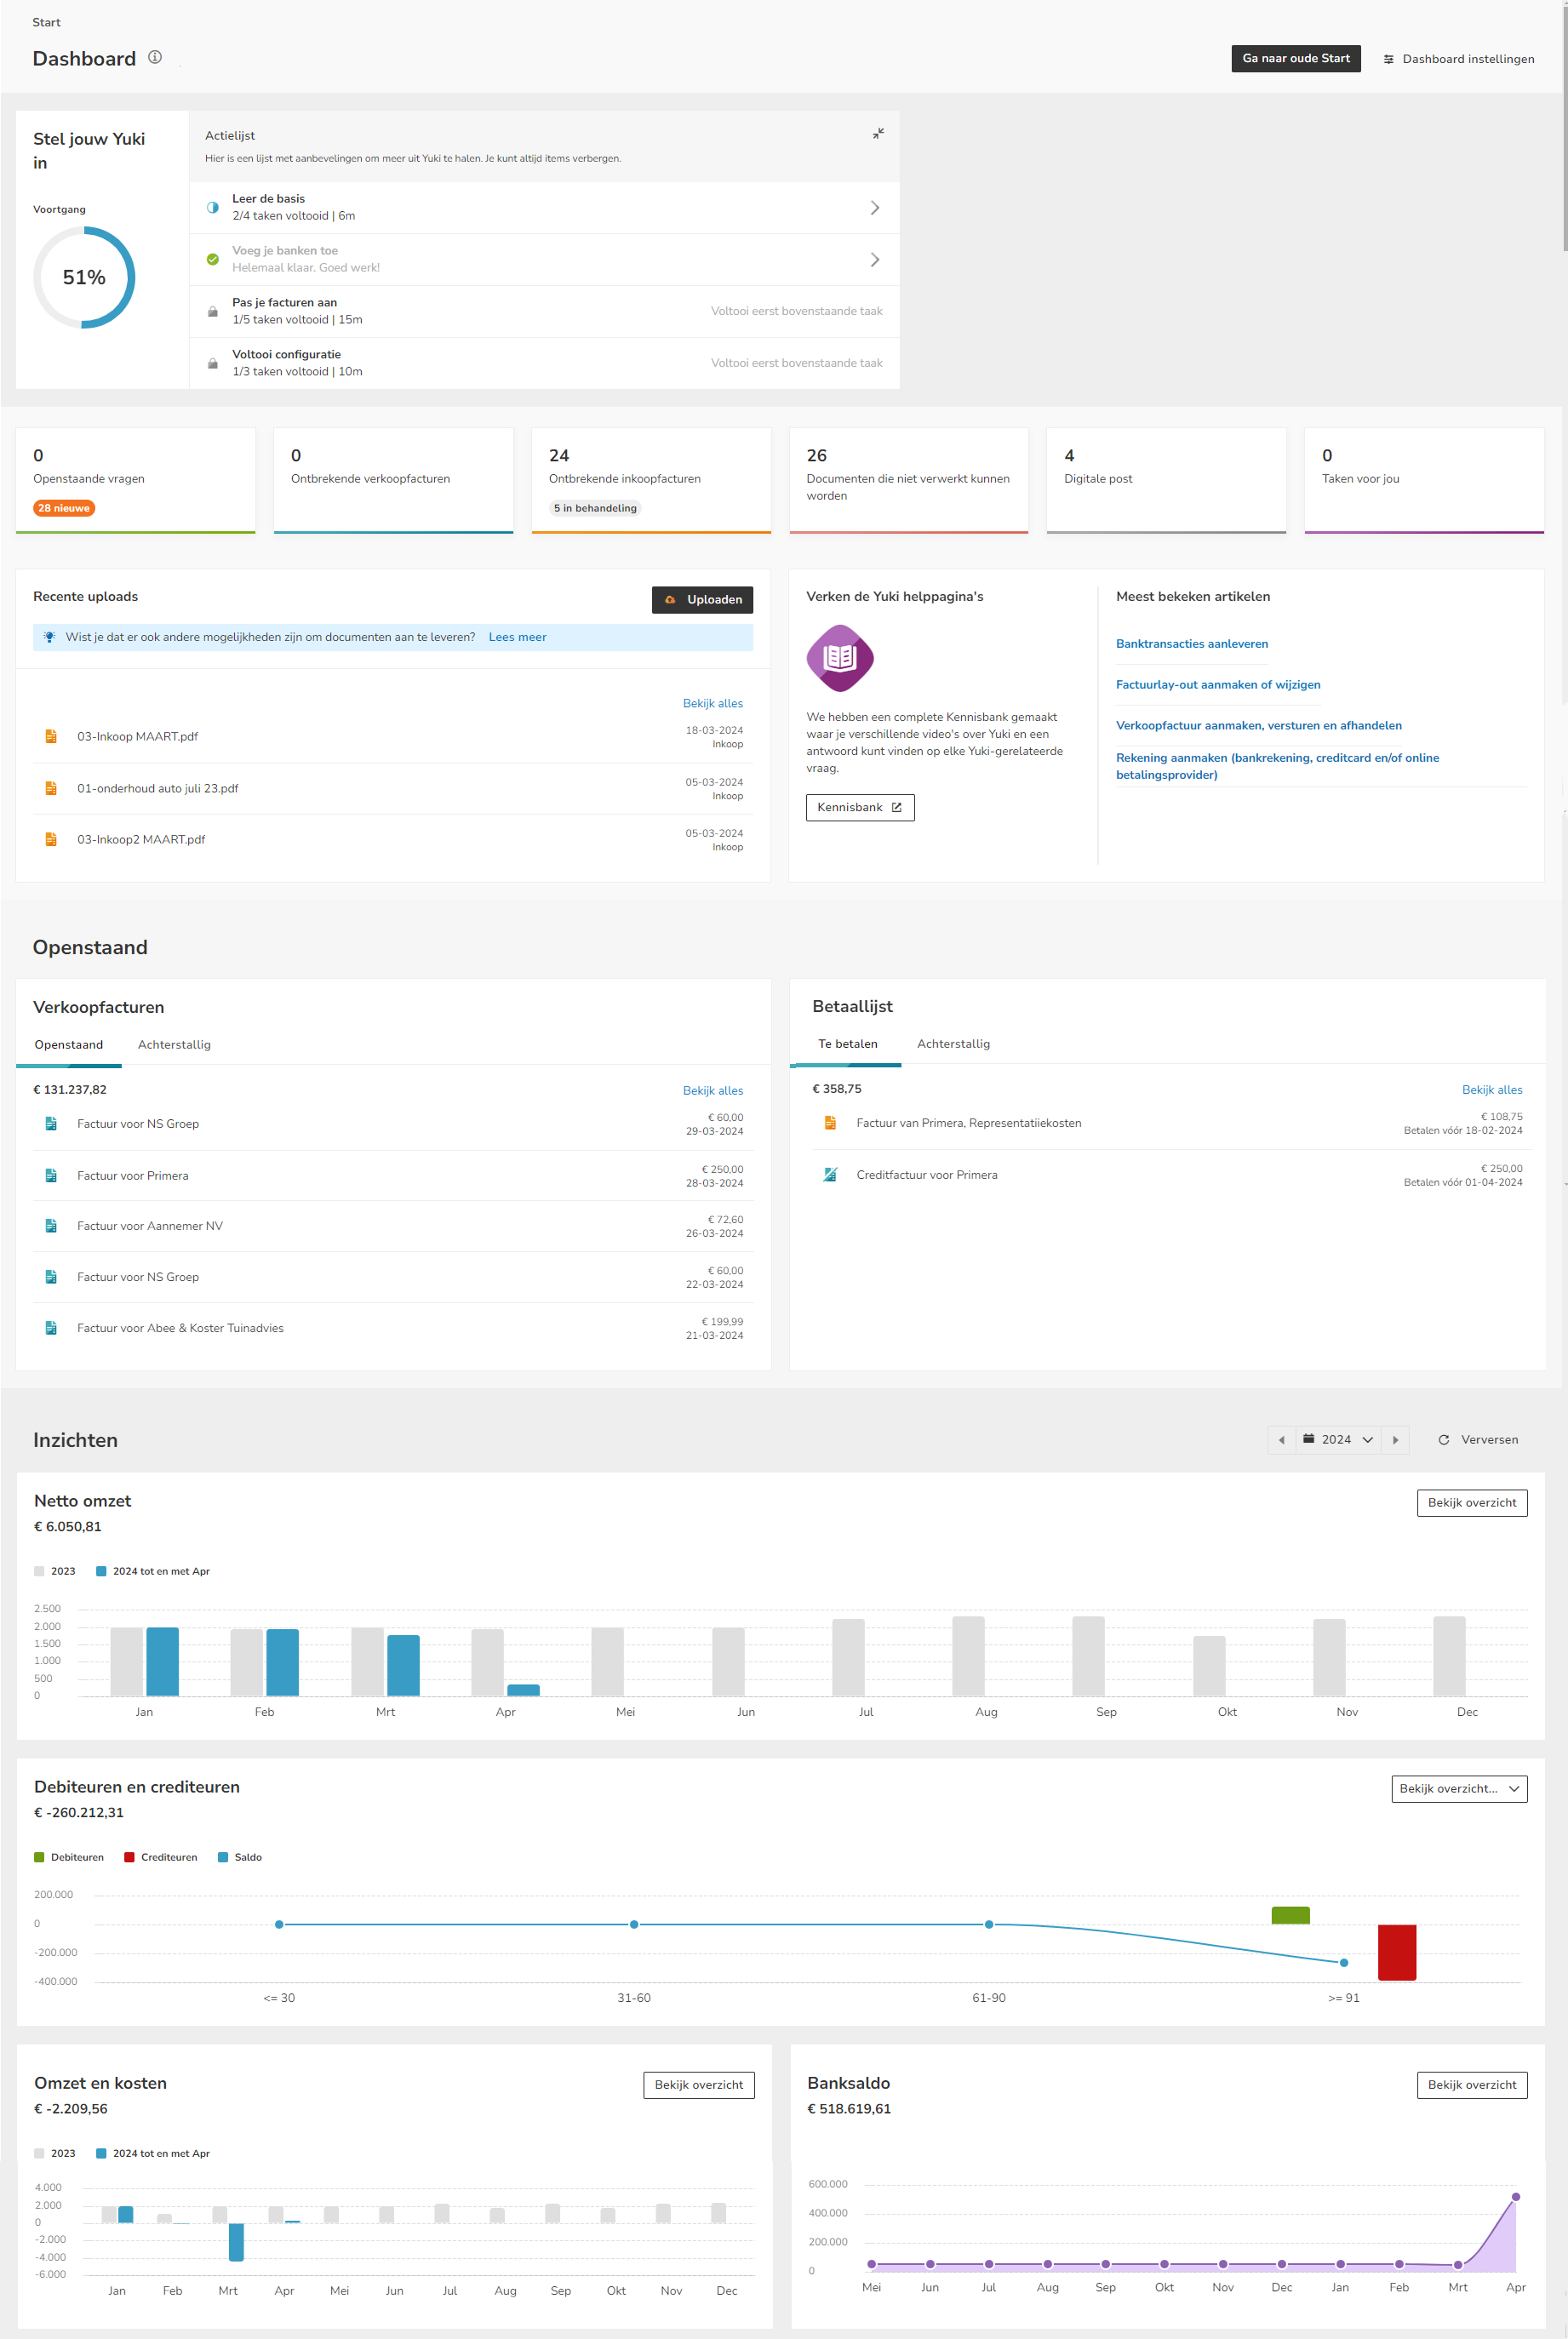Toggle 2024 tot en met Apr legend in Omzet en kosten
Screen dimensions: 1568x2339
pos(153,2154)
